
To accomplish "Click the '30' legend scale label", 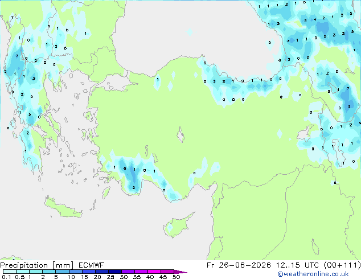I will click(124, 277).
